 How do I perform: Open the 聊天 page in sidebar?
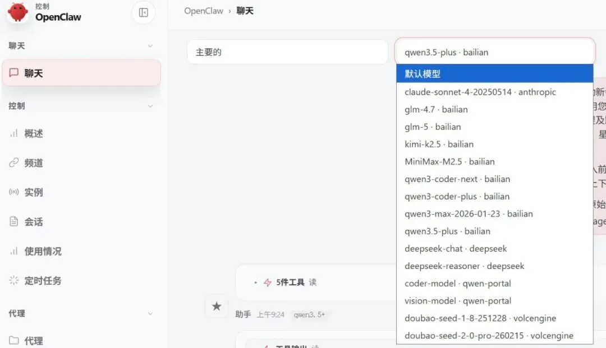pos(81,72)
